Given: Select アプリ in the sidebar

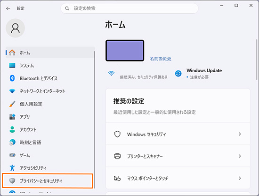Looking at the screenshot, I should click(x=50, y=117).
